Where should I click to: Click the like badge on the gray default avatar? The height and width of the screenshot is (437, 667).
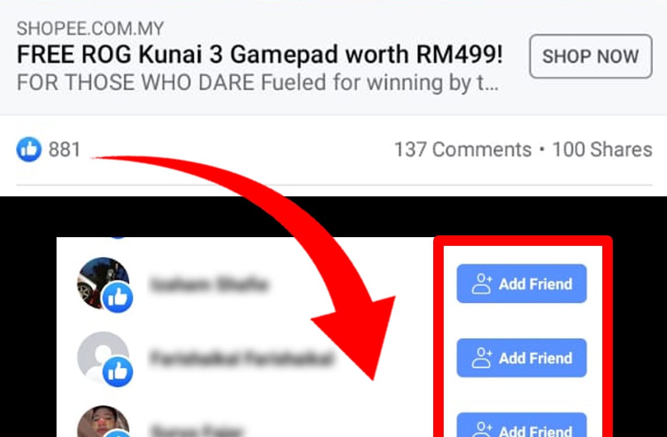(x=118, y=372)
